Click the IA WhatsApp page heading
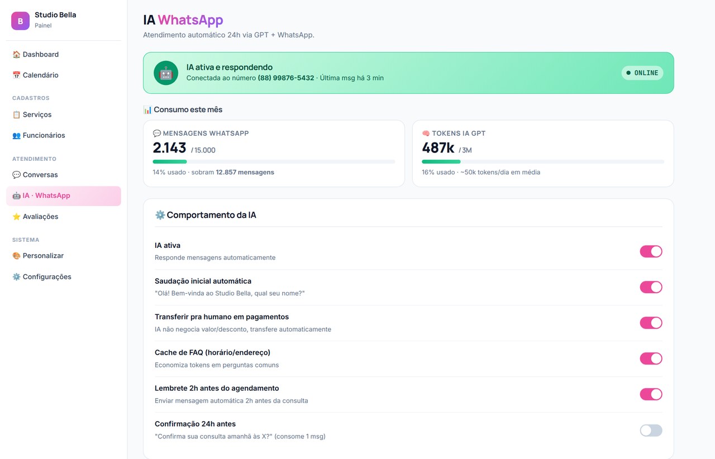Screen dimensions: 715x459 183,20
